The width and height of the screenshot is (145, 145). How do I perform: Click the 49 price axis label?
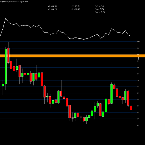pos(138,119)
